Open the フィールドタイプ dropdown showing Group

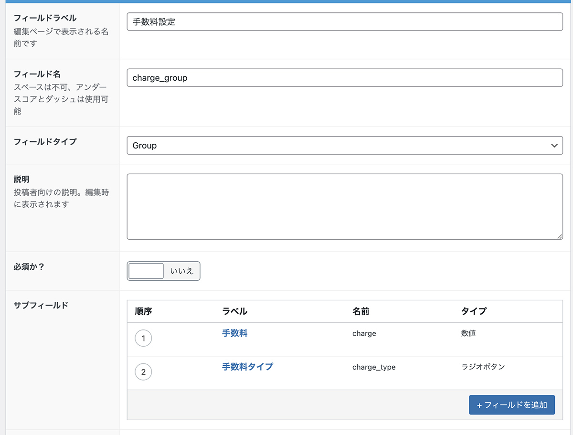(x=345, y=146)
